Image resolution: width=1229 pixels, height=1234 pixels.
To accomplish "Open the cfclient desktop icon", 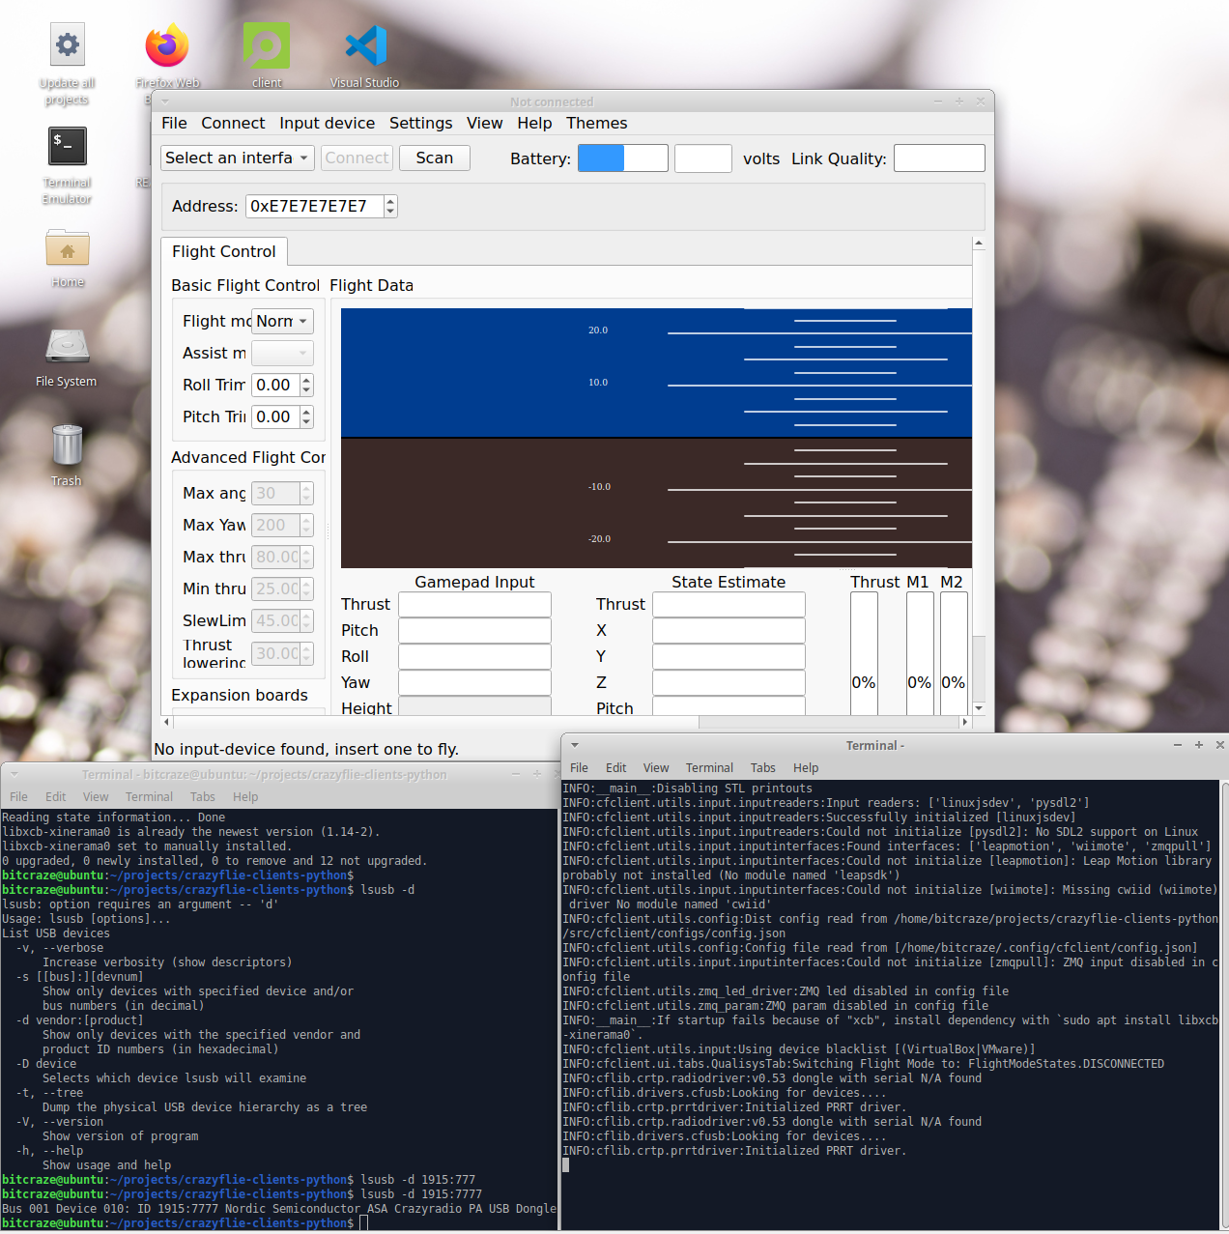I will click(x=267, y=46).
